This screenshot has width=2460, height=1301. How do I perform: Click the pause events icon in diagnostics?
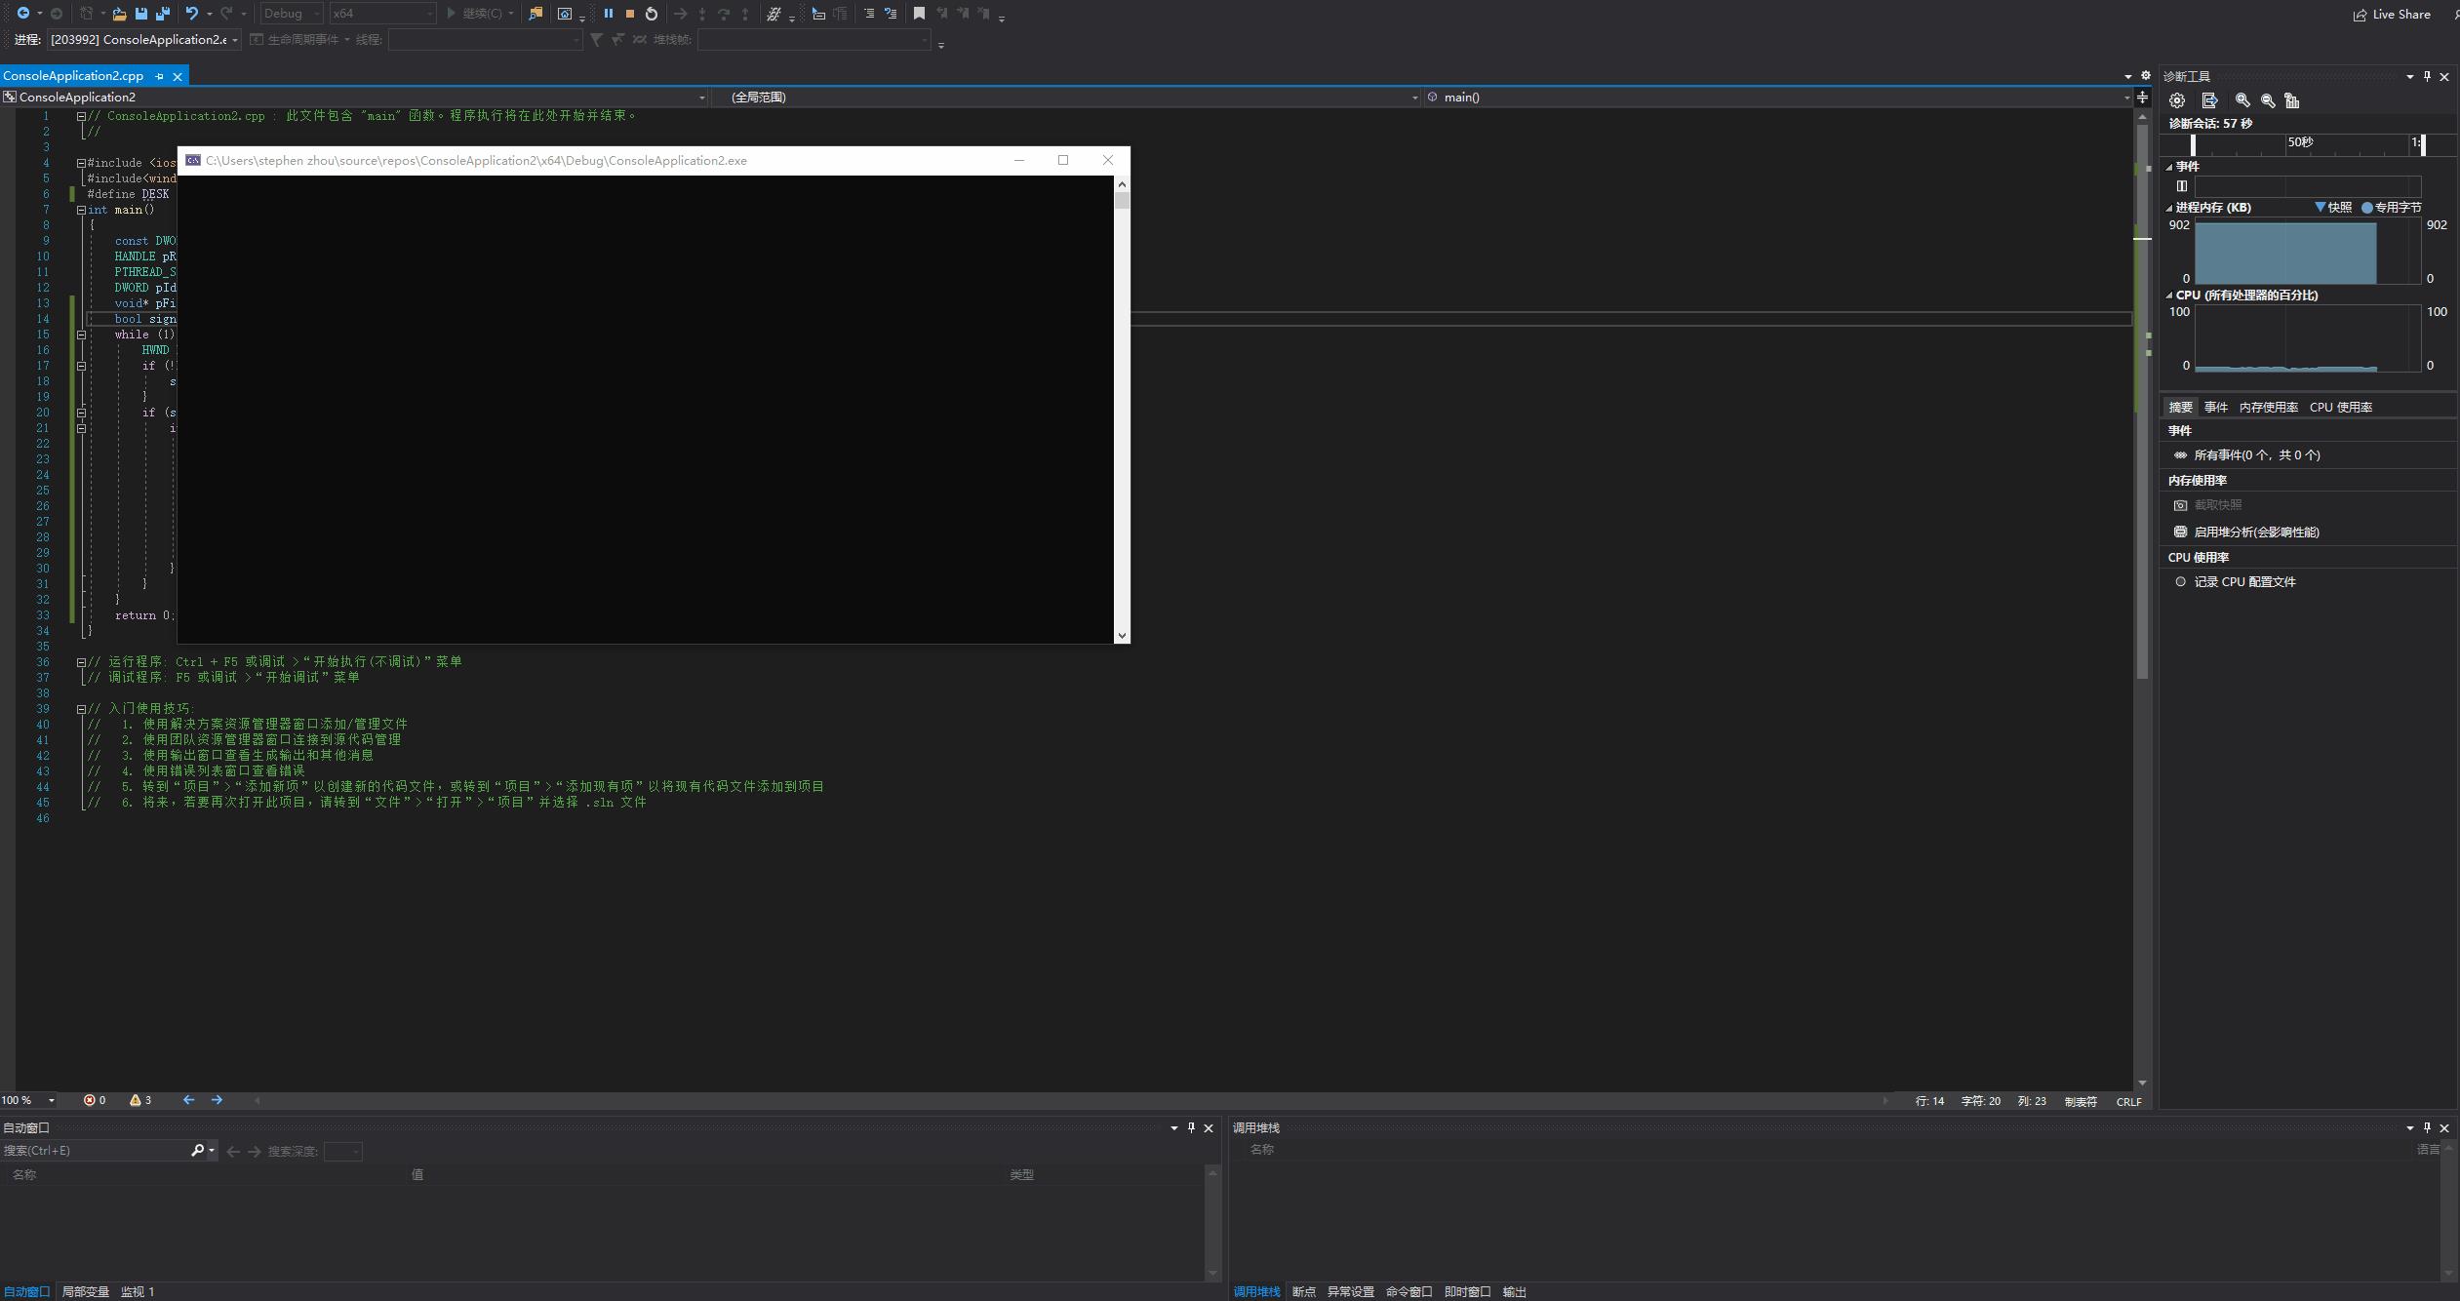coord(2182,186)
